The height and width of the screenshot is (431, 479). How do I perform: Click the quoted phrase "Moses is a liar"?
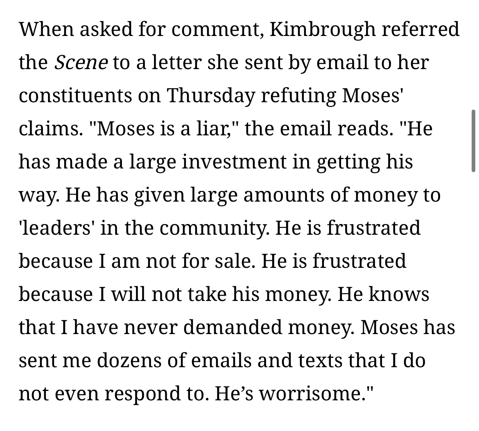coord(164,129)
